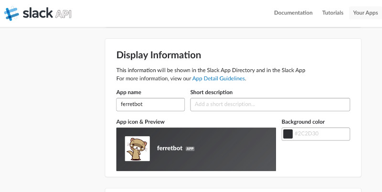The width and height of the screenshot is (382, 192).
Task: Edit the #2C2D30 background color field
Action: pyautogui.click(x=316, y=134)
